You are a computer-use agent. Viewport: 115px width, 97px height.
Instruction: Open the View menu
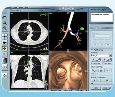(15, 8)
